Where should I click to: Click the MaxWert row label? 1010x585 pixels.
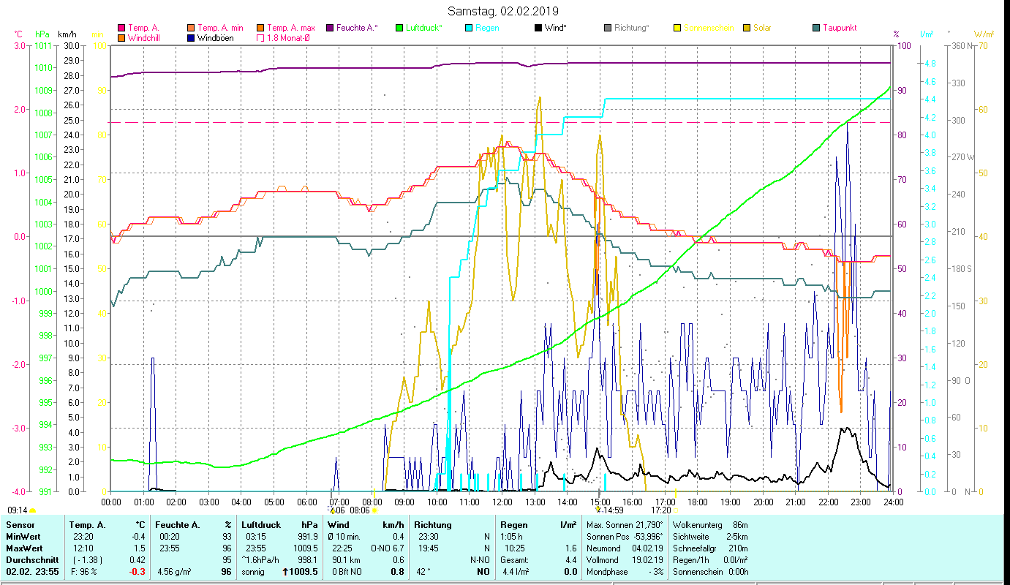[24, 548]
